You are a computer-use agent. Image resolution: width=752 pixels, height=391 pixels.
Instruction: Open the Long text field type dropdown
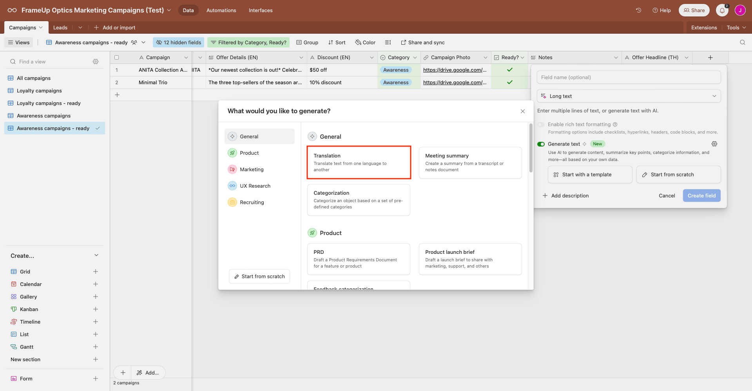(628, 96)
